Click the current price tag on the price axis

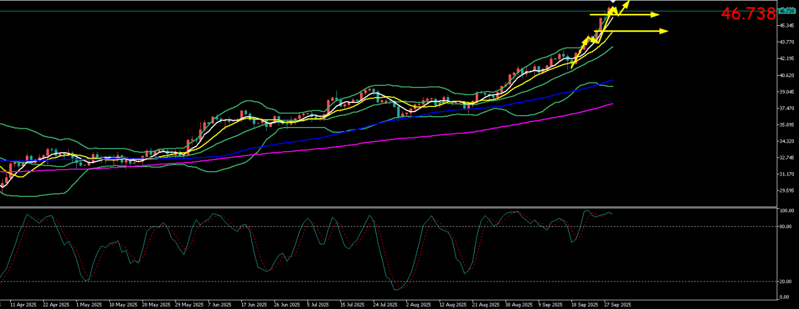click(786, 10)
